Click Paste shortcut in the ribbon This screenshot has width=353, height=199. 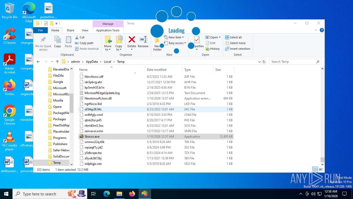pos(87,49)
